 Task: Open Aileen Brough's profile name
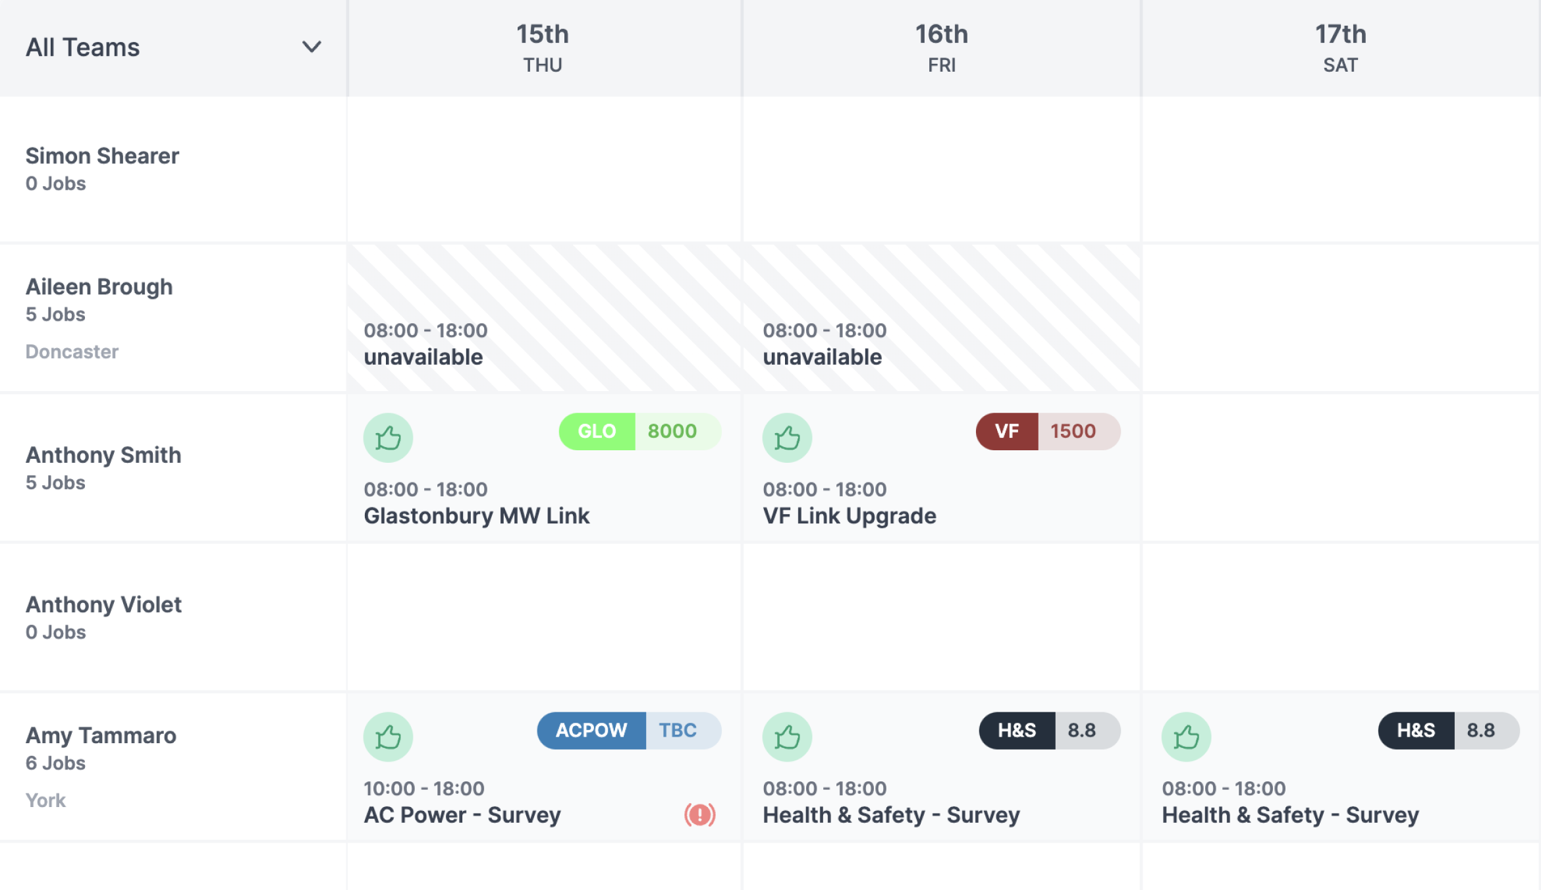[x=99, y=287]
